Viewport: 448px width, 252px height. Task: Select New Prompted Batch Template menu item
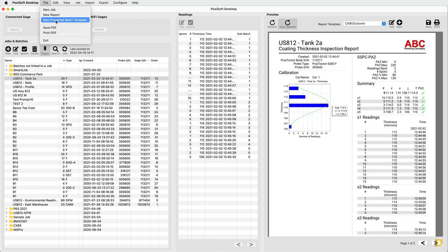65,20
